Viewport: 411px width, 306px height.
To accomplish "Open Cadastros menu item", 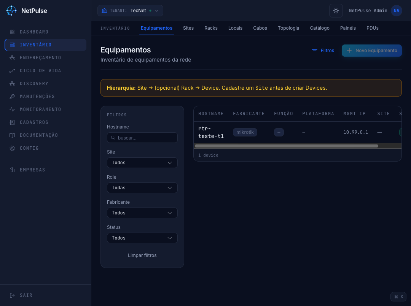I will [46, 122].
